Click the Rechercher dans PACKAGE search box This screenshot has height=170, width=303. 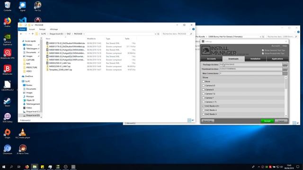pos(177,34)
